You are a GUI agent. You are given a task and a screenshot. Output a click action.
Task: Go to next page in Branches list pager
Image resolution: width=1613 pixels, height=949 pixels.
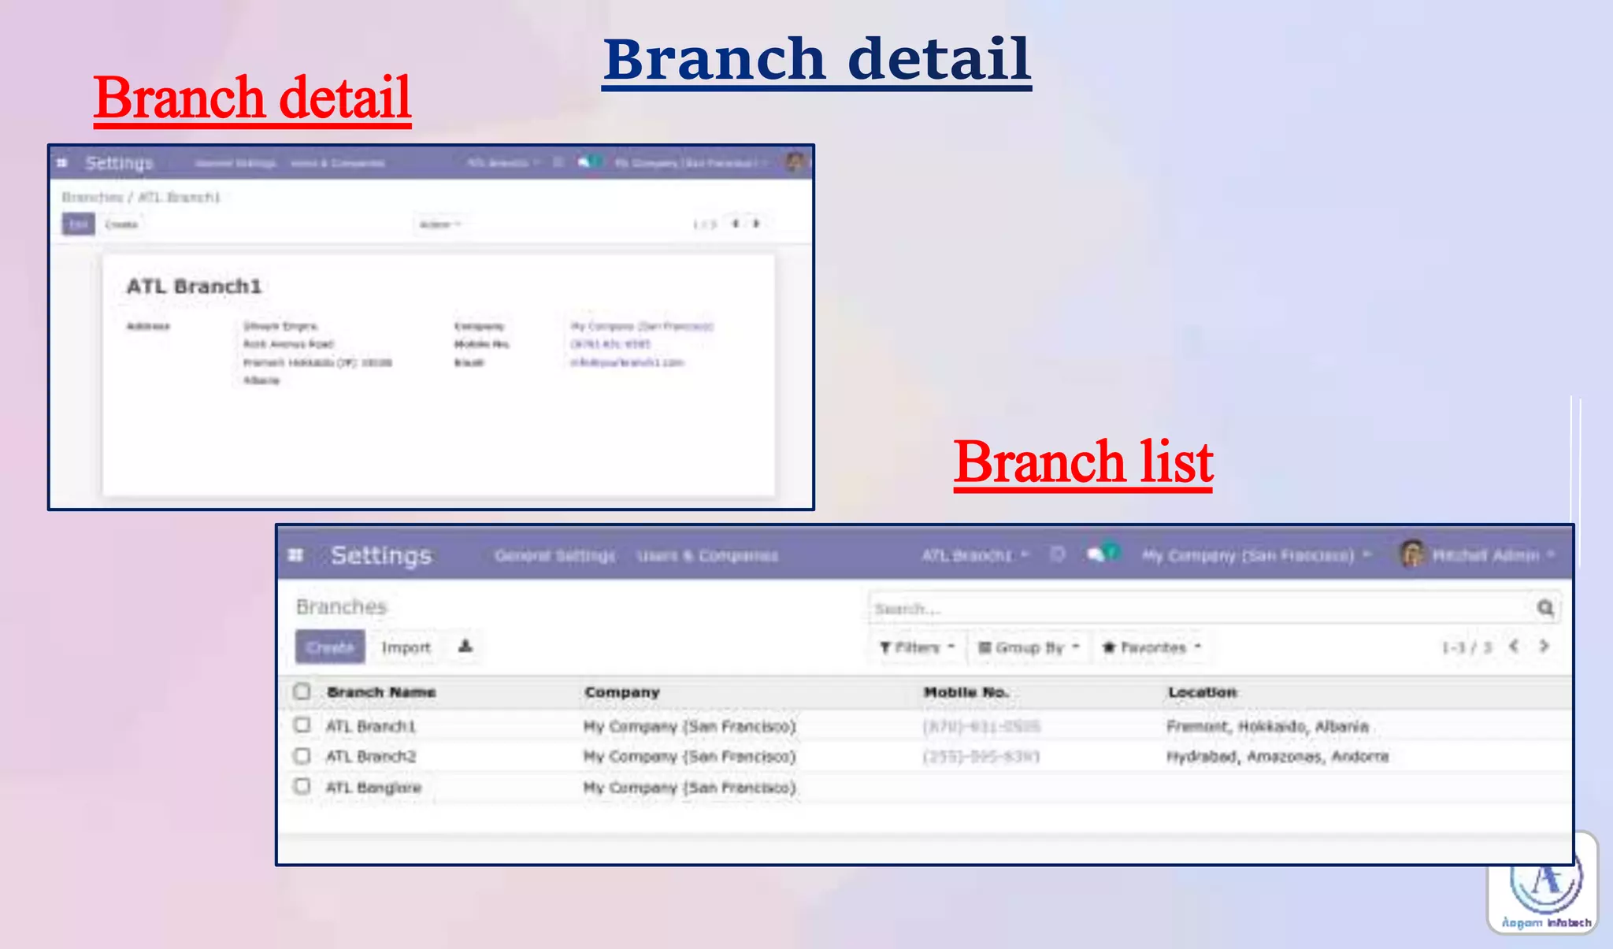click(x=1544, y=647)
